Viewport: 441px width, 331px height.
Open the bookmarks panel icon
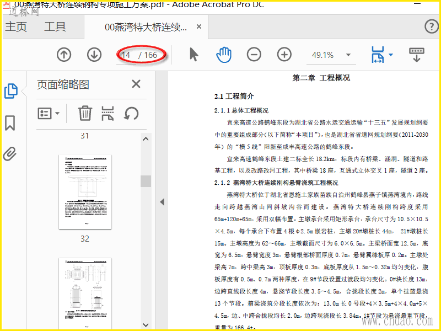point(10,123)
